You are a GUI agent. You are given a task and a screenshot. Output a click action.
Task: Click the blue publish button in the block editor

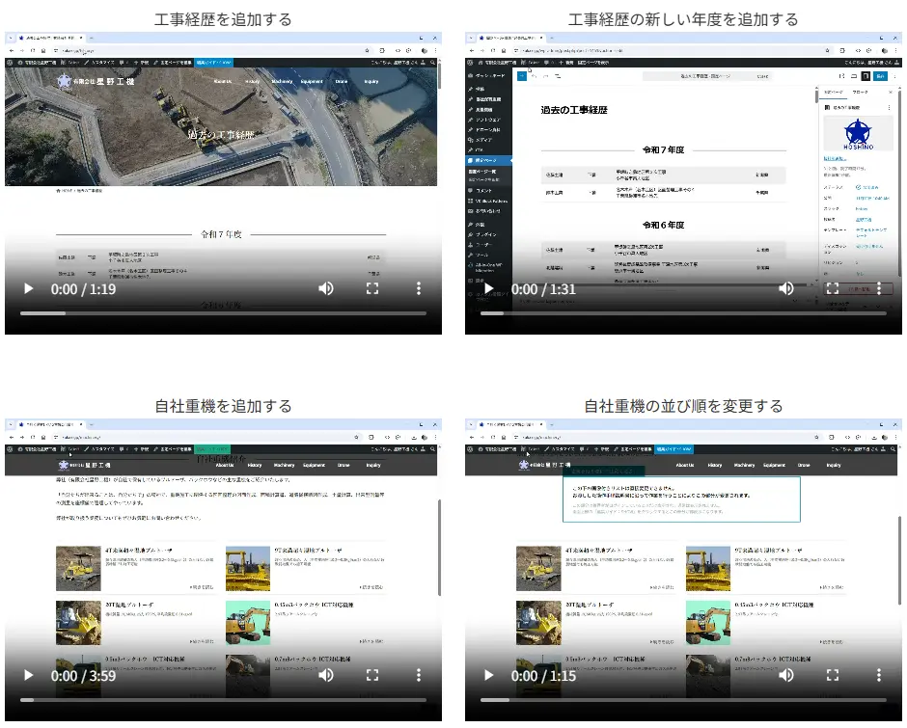coord(882,77)
